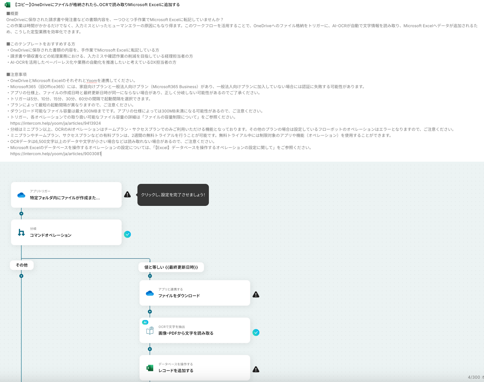This screenshot has width=484, height=382.
Task: Click the ■注意事項 heading
Action: (17, 74)
